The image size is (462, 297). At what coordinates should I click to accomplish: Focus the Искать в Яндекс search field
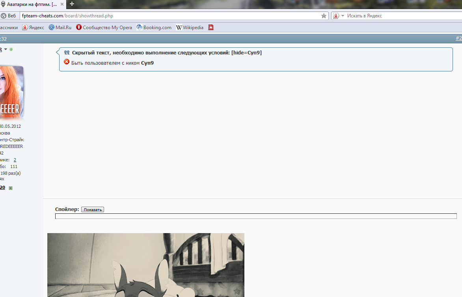[x=404, y=16]
